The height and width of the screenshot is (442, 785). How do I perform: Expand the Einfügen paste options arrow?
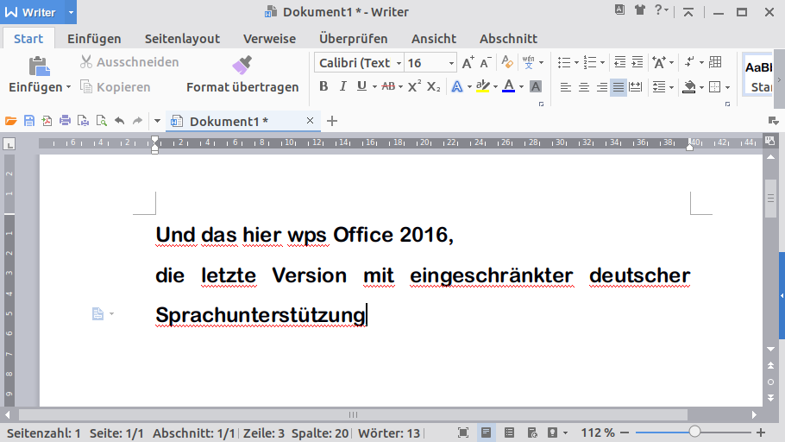click(69, 87)
